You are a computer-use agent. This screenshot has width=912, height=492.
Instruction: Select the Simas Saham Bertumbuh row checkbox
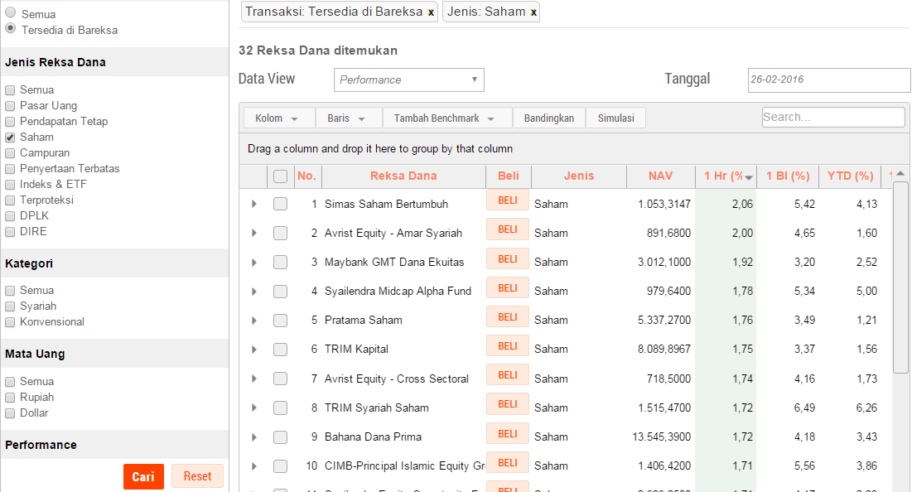point(280,204)
